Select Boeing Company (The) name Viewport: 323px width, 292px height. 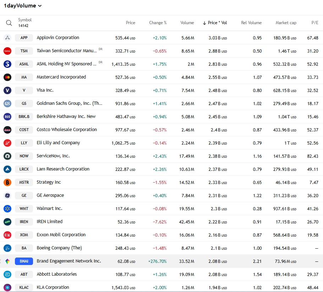tap(59, 248)
